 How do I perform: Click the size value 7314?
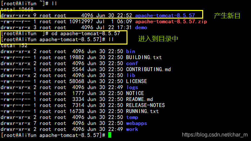[x=78, y=105]
